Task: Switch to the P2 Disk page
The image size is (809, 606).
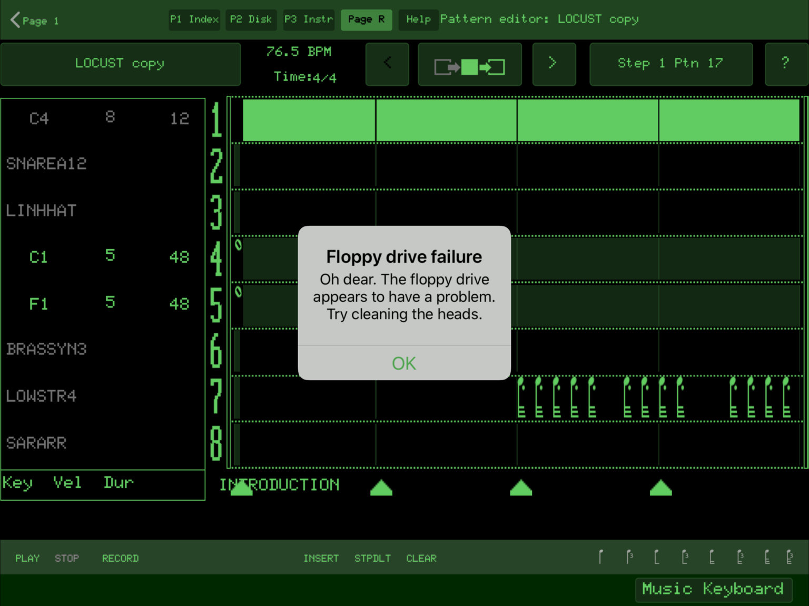Action: 251,20
